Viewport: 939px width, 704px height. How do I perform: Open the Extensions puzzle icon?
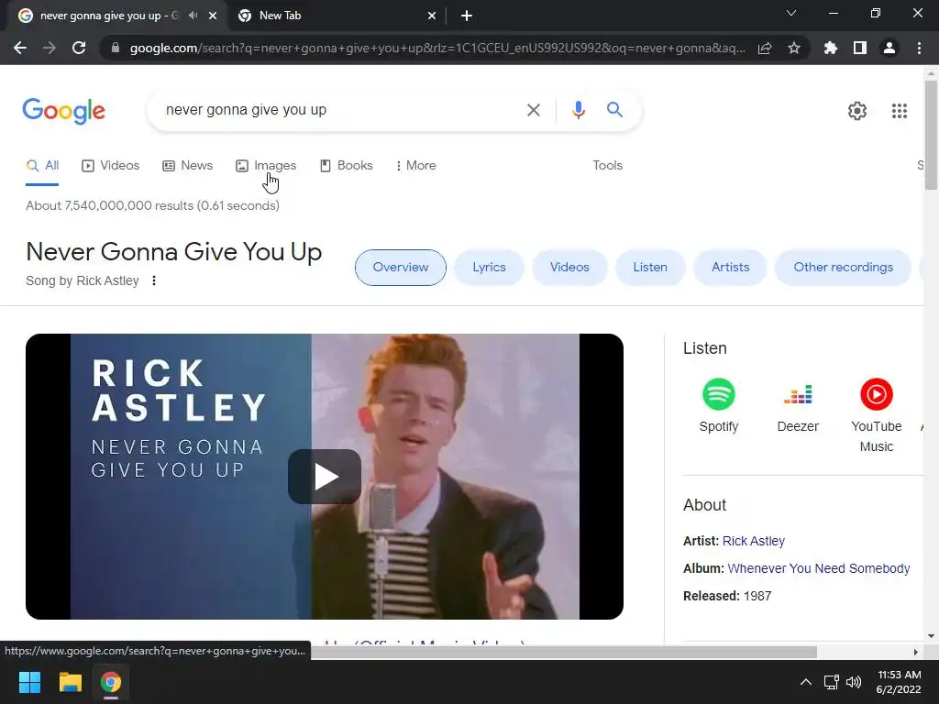(831, 48)
